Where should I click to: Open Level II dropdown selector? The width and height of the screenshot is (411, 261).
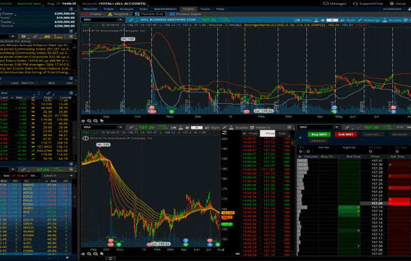58,175
